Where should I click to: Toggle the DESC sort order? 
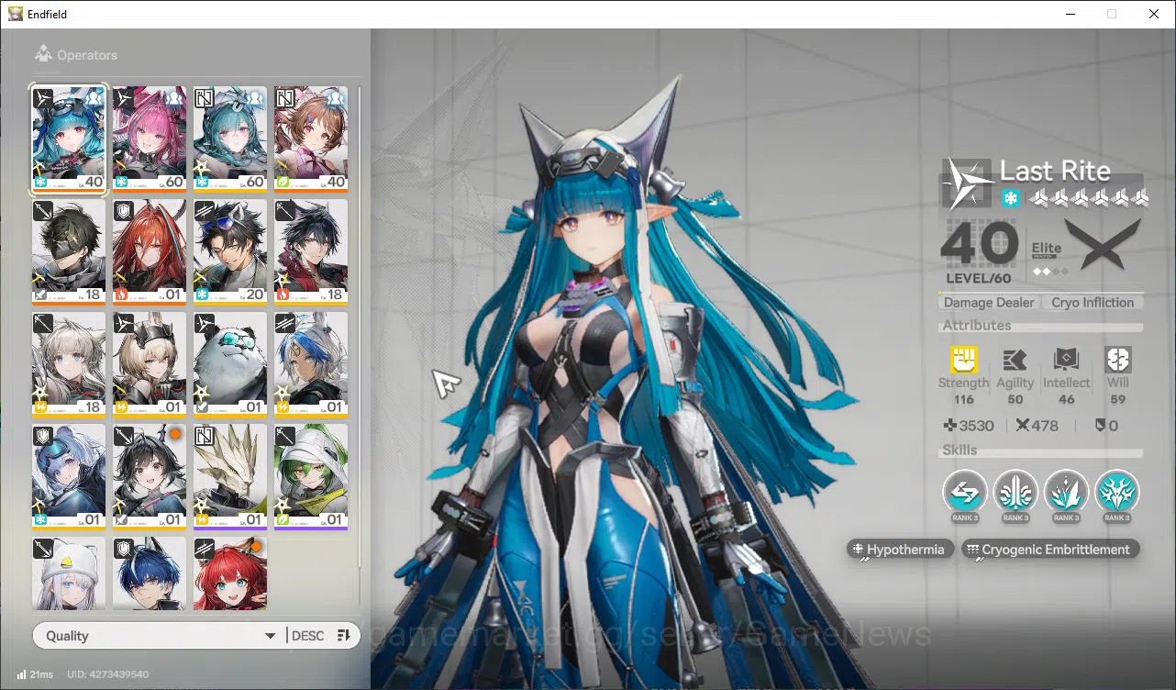[x=307, y=636]
